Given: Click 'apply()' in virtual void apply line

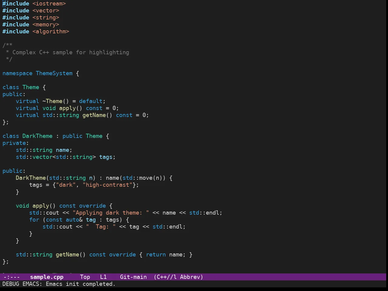Looking at the screenshot, I should point(71,108).
